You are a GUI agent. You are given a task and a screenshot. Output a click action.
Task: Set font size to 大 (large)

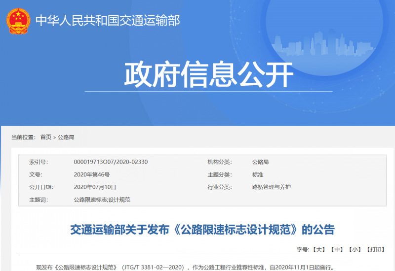coord(319,250)
